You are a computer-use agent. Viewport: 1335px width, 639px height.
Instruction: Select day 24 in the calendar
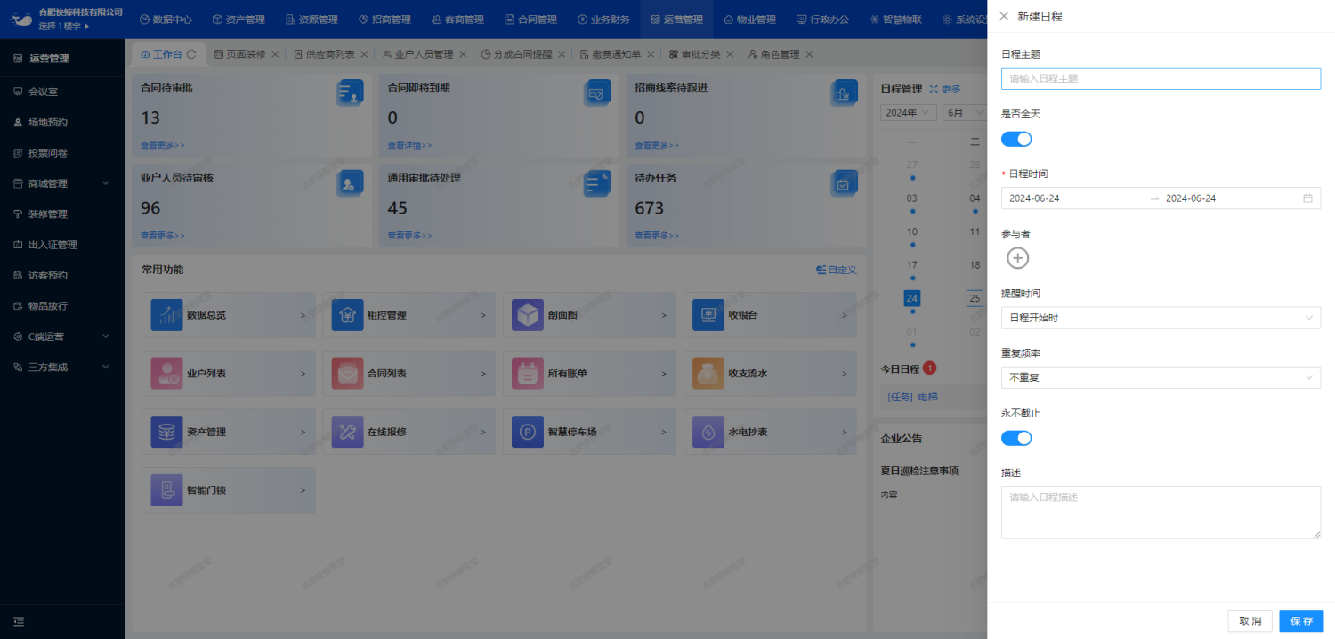(911, 298)
